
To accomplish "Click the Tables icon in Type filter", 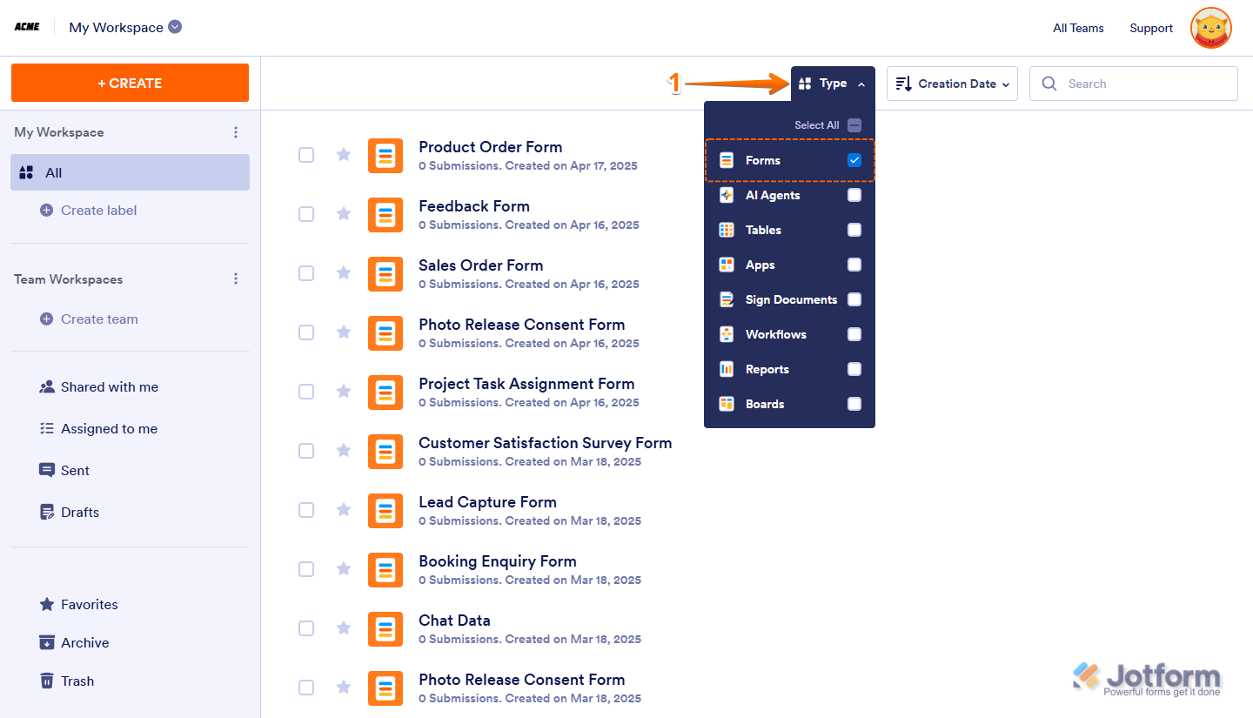I will (727, 230).
